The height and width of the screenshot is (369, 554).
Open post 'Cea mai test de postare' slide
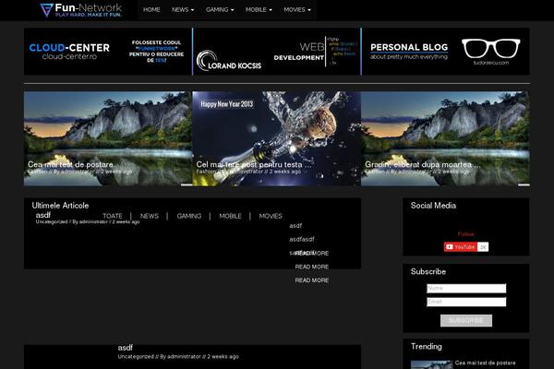click(70, 164)
